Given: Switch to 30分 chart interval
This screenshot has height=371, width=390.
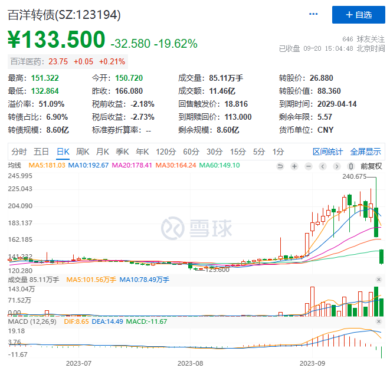Looking at the screenshot, I should click(214, 152).
